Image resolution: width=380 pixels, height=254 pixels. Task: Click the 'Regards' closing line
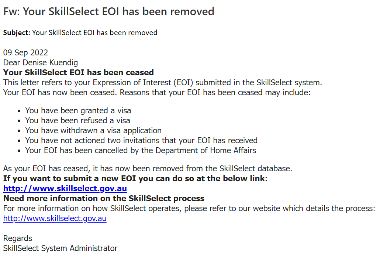(18, 238)
